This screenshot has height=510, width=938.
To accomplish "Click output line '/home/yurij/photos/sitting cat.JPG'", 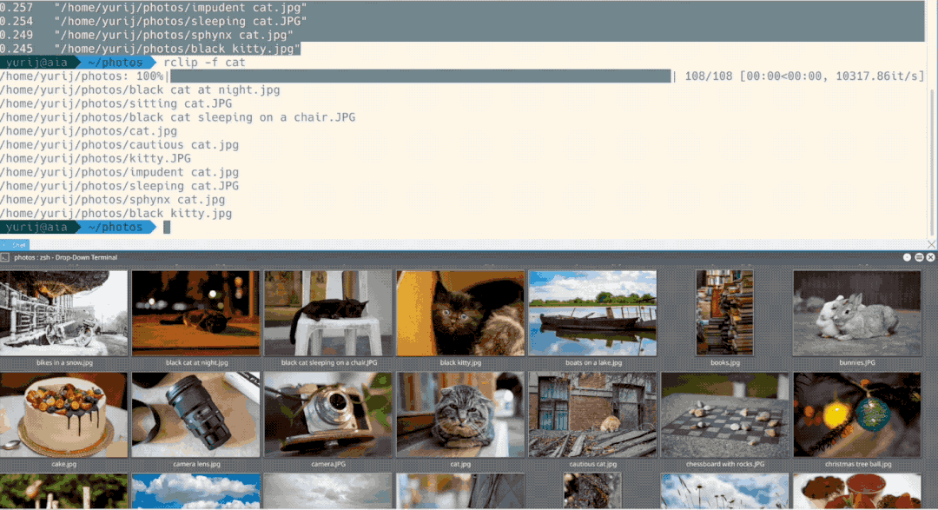I will tap(116, 103).
